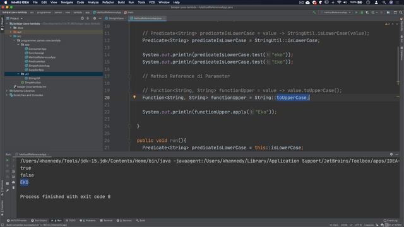Screen dimensions: 404x227
Task: Click line number 22 in gutter
Action: 107,112
